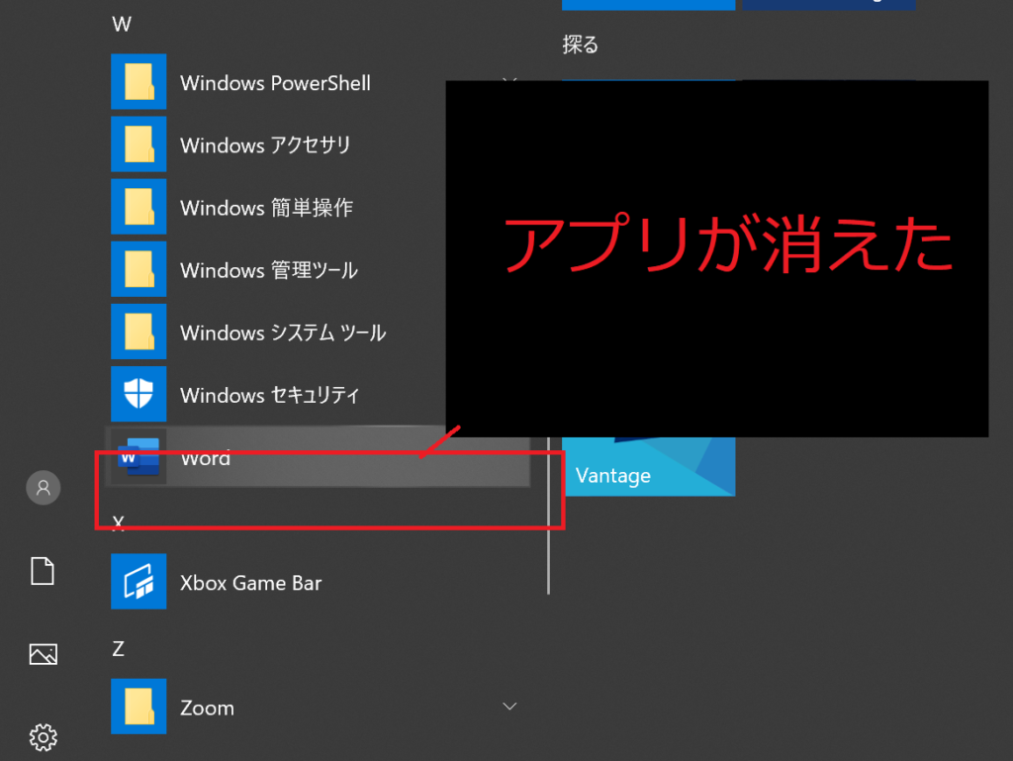Open the Windows PowerShell folder icon
This screenshot has height=761, width=1013.
[138, 81]
